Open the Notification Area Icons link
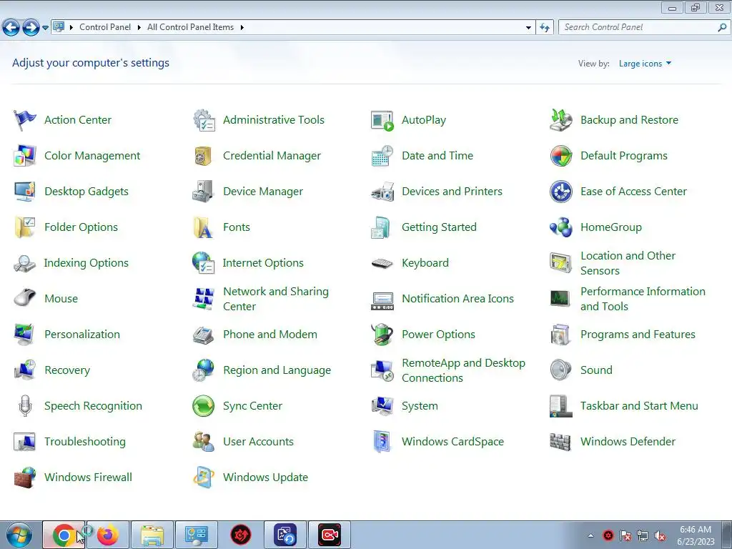This screenshot has width=732, height=549. 457,299
